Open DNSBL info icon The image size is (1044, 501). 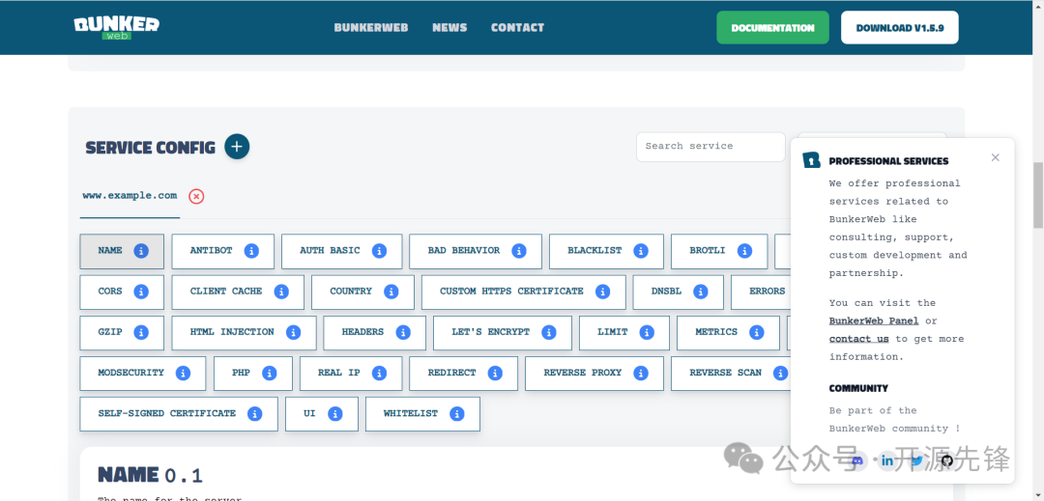701,292
